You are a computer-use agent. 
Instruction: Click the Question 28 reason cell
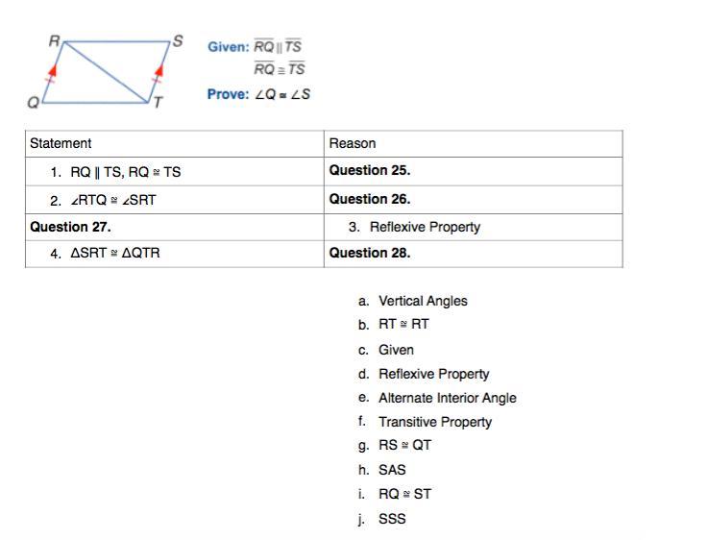370,253
